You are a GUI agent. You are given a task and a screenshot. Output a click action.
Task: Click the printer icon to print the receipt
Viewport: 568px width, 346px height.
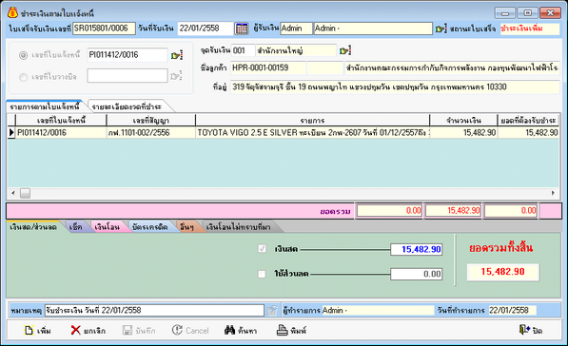(x=283, y=330)
